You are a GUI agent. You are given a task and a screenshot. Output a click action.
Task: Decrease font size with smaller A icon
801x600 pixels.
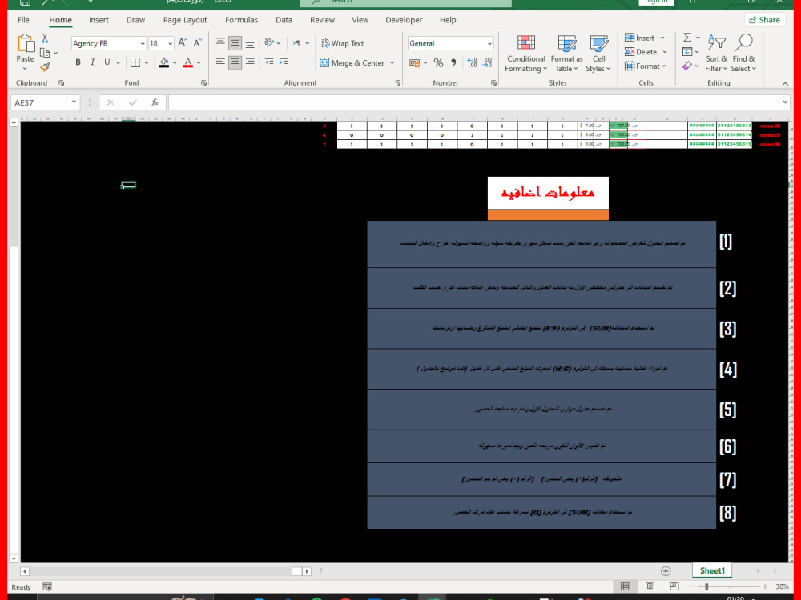(x=197, y=43)
